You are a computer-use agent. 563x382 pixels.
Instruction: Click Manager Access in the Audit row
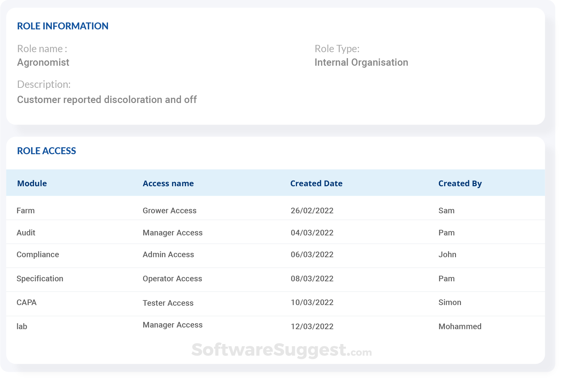coord(172,232)
